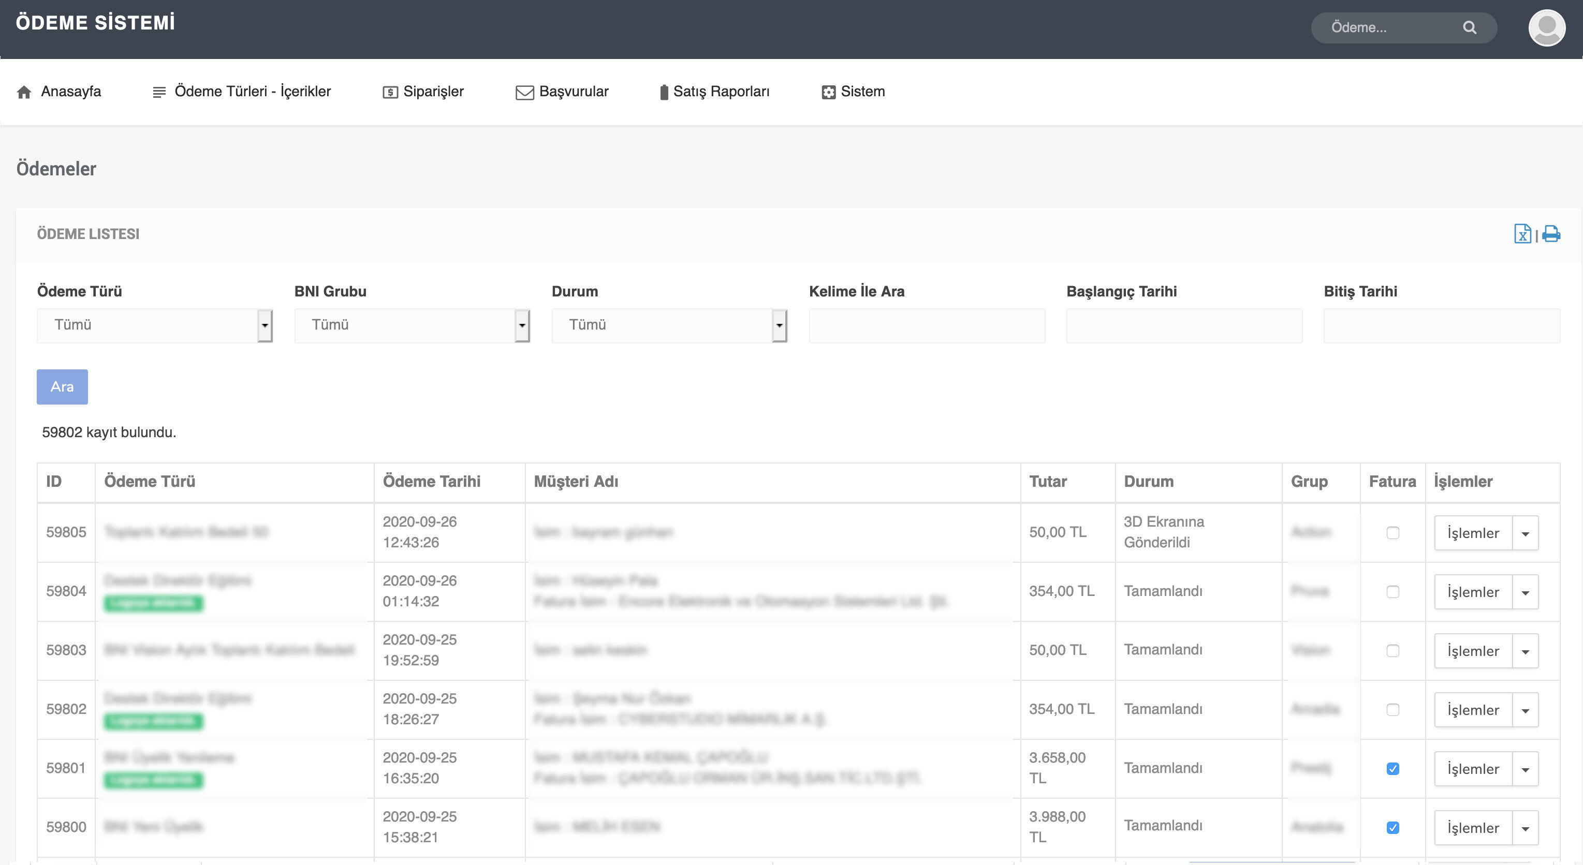Image resolution: width=1583 pixels, height=865 pixels.
Task: Click ÖDEME SİSTEMİ site title
Action: [x=95, y=23]
